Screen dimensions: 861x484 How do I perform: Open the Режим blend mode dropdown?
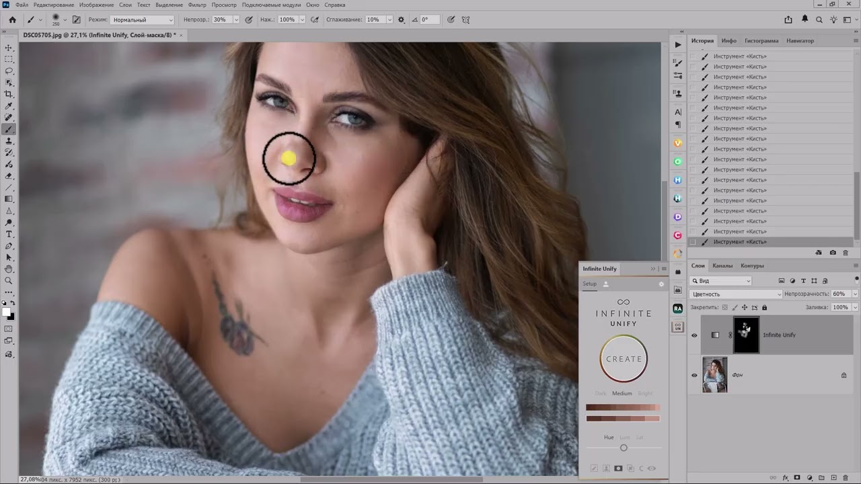(x=142, y=19)
